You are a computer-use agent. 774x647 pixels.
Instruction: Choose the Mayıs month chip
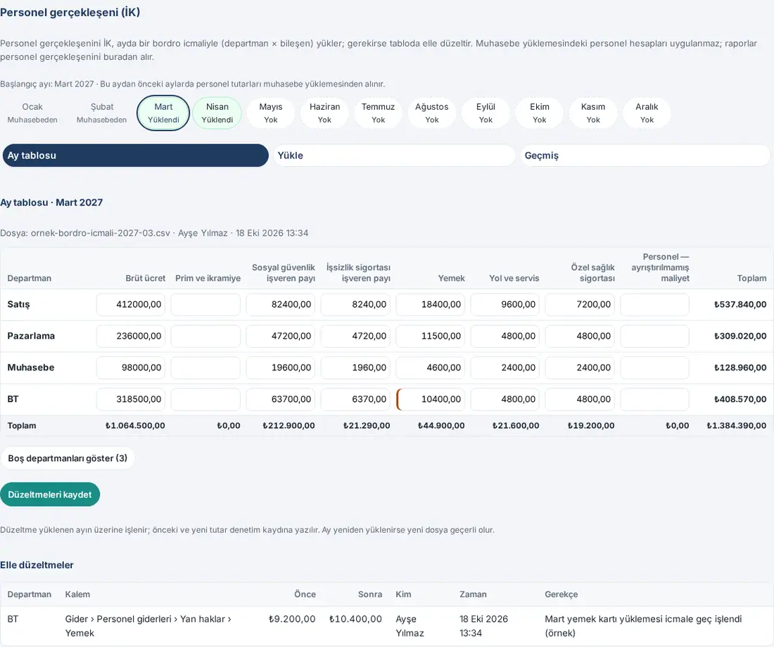pos(271,113)
